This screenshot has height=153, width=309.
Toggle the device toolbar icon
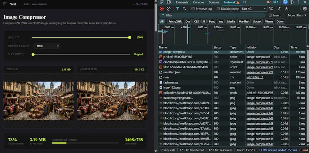click(168, 2)
